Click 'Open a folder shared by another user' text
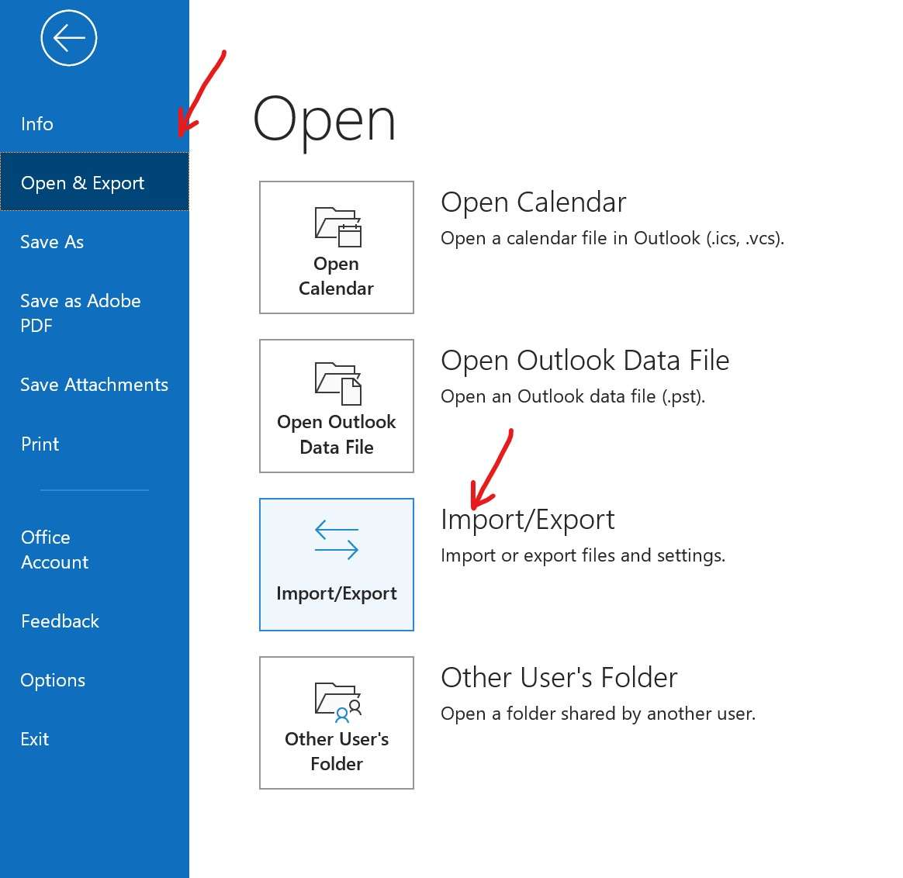 (598, 714)
